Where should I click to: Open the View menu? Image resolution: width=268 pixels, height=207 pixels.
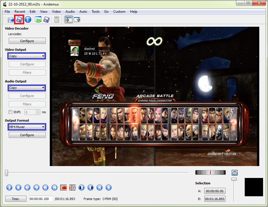tap(44, 12)
